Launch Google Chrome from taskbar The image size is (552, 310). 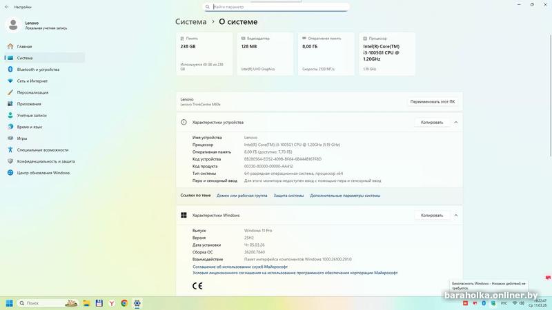(124, 303)
